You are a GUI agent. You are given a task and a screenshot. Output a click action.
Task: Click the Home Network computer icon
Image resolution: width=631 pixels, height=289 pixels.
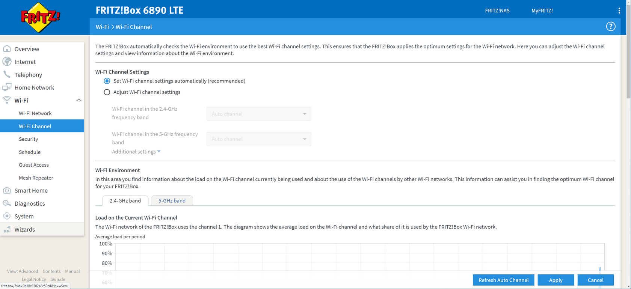(x=7, y=87)
